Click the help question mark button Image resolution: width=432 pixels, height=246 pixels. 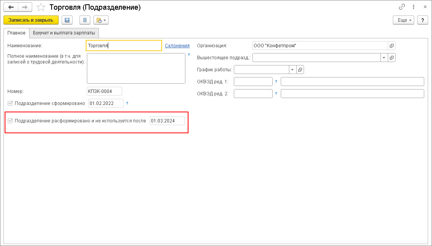click(423, 20)
